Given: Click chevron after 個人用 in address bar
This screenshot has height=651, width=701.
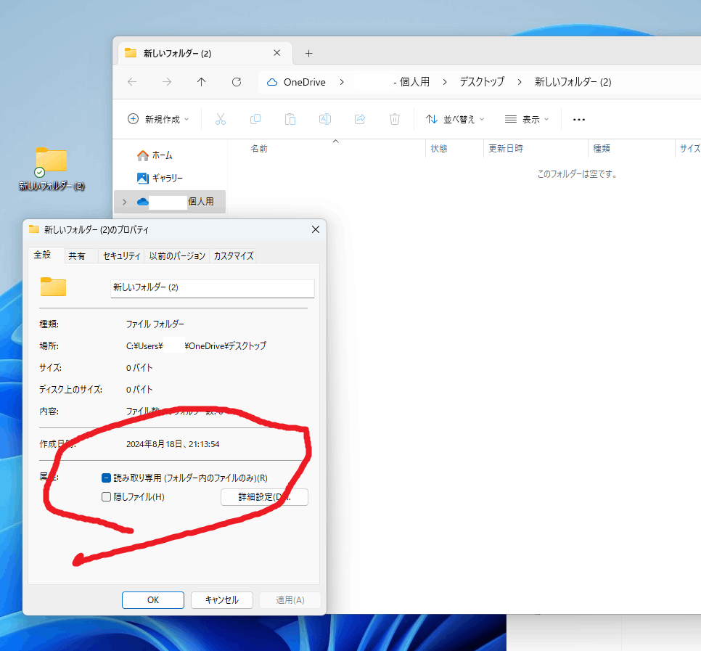Looking at the screenshot, I should [x=445, y=82].
